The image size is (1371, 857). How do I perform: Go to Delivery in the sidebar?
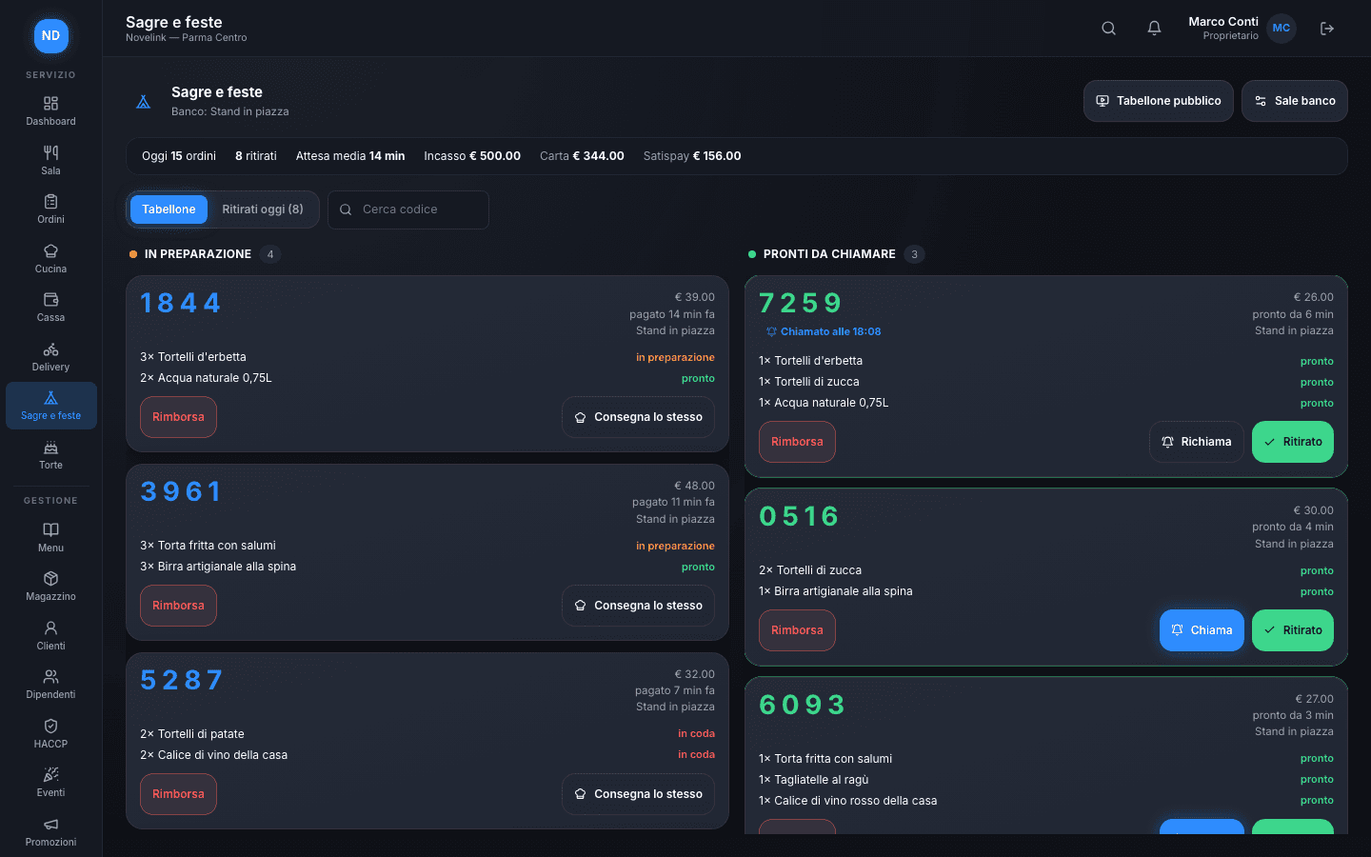pyautogui.click(x=51, y=356)
